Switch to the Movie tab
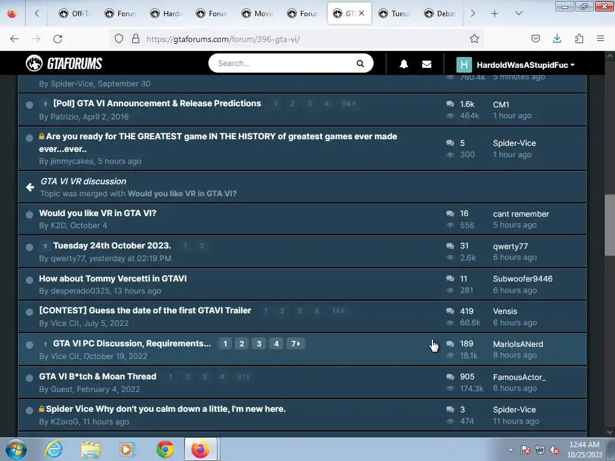 pos(258,14)
